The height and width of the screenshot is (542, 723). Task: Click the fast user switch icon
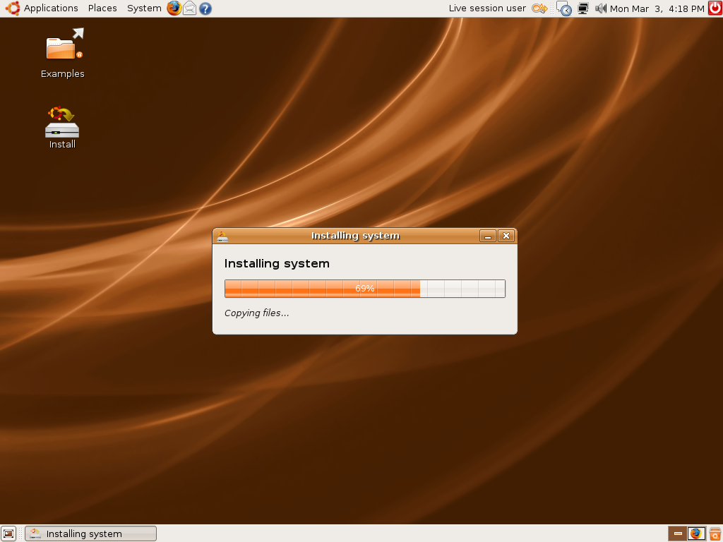click(x=539, y=8)
